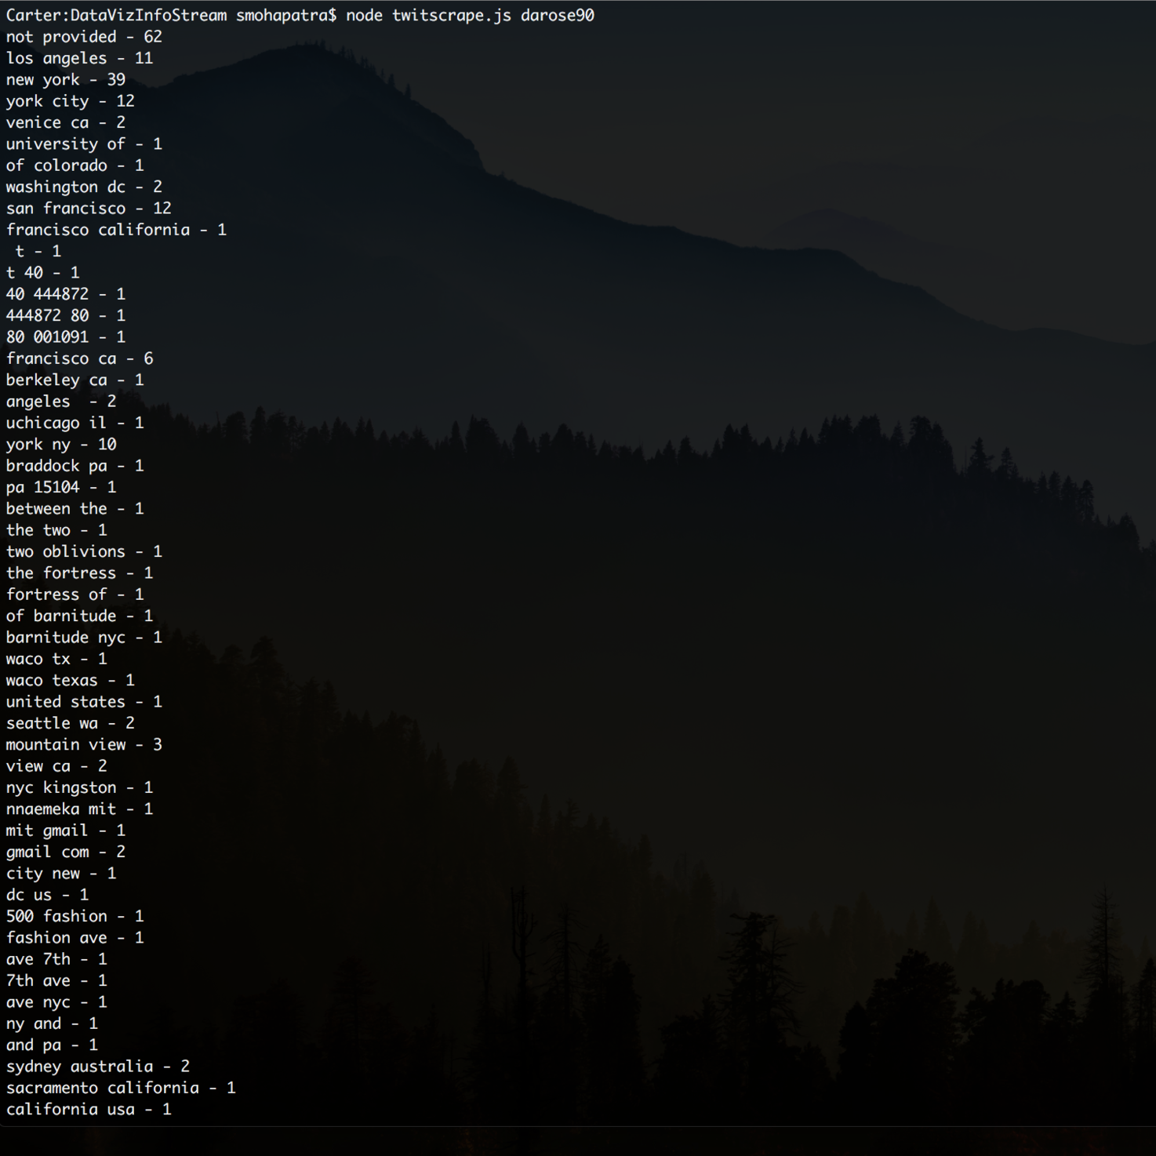Click on 'los angeles - 11' output line

pos(79,58)
